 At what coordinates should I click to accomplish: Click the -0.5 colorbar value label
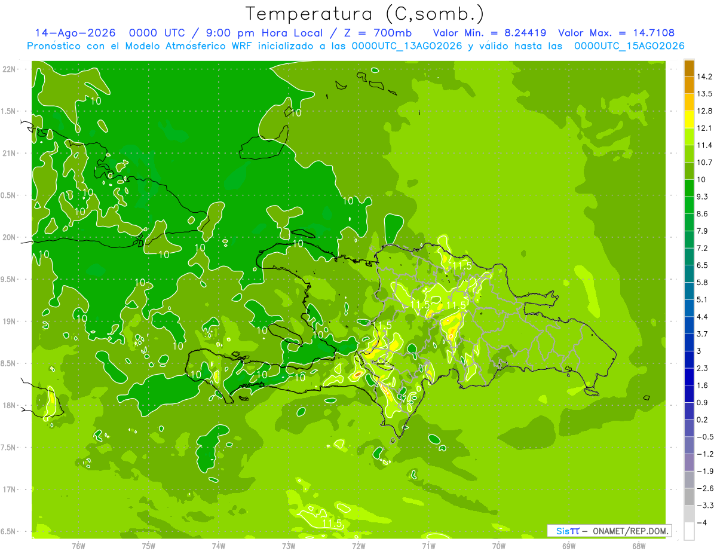[x=705, y=437]
